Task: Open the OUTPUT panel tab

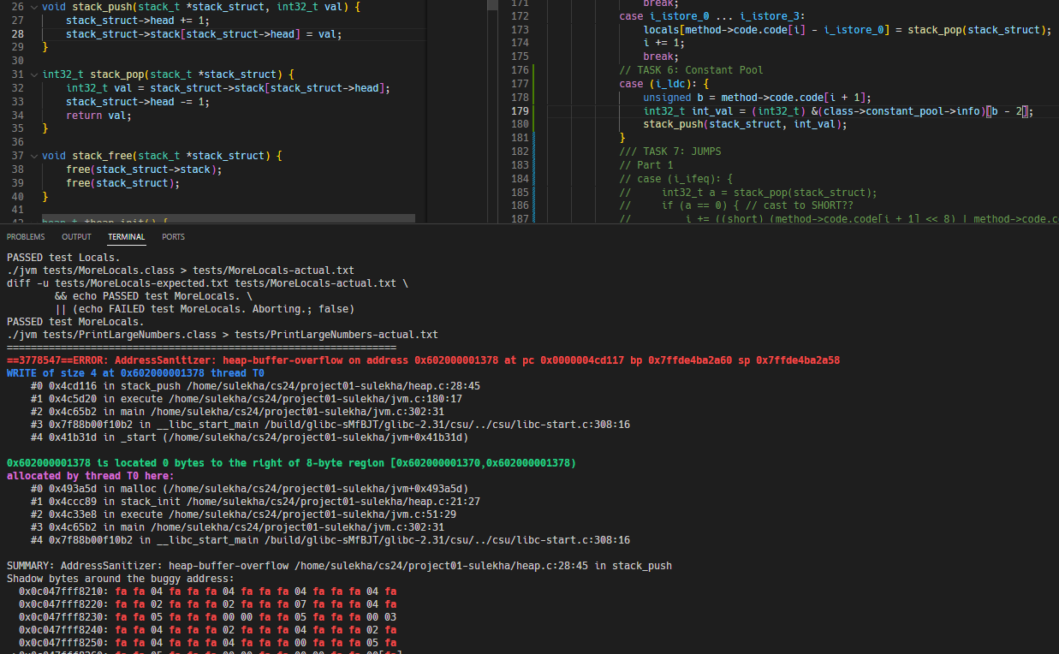Action: point(76,237)
